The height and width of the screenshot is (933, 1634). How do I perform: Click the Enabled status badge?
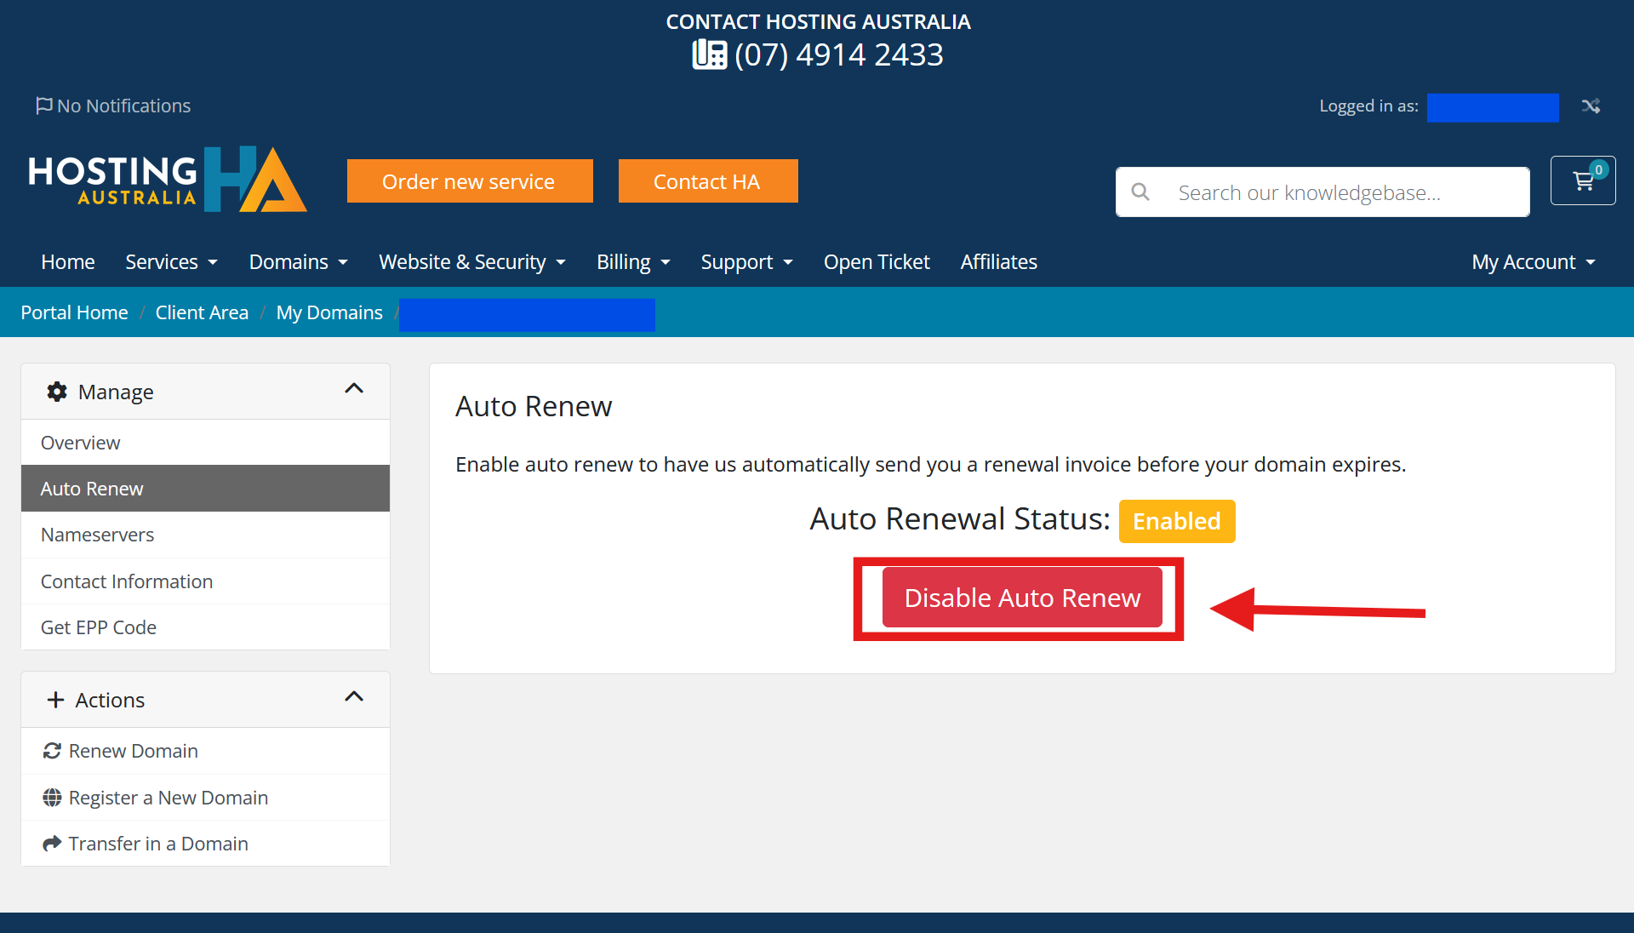[x=1177, y=521]
